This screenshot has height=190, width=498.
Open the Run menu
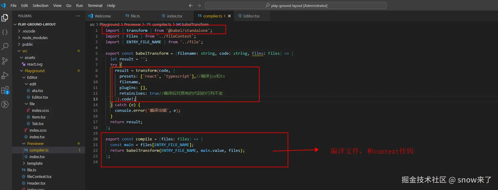79,5
